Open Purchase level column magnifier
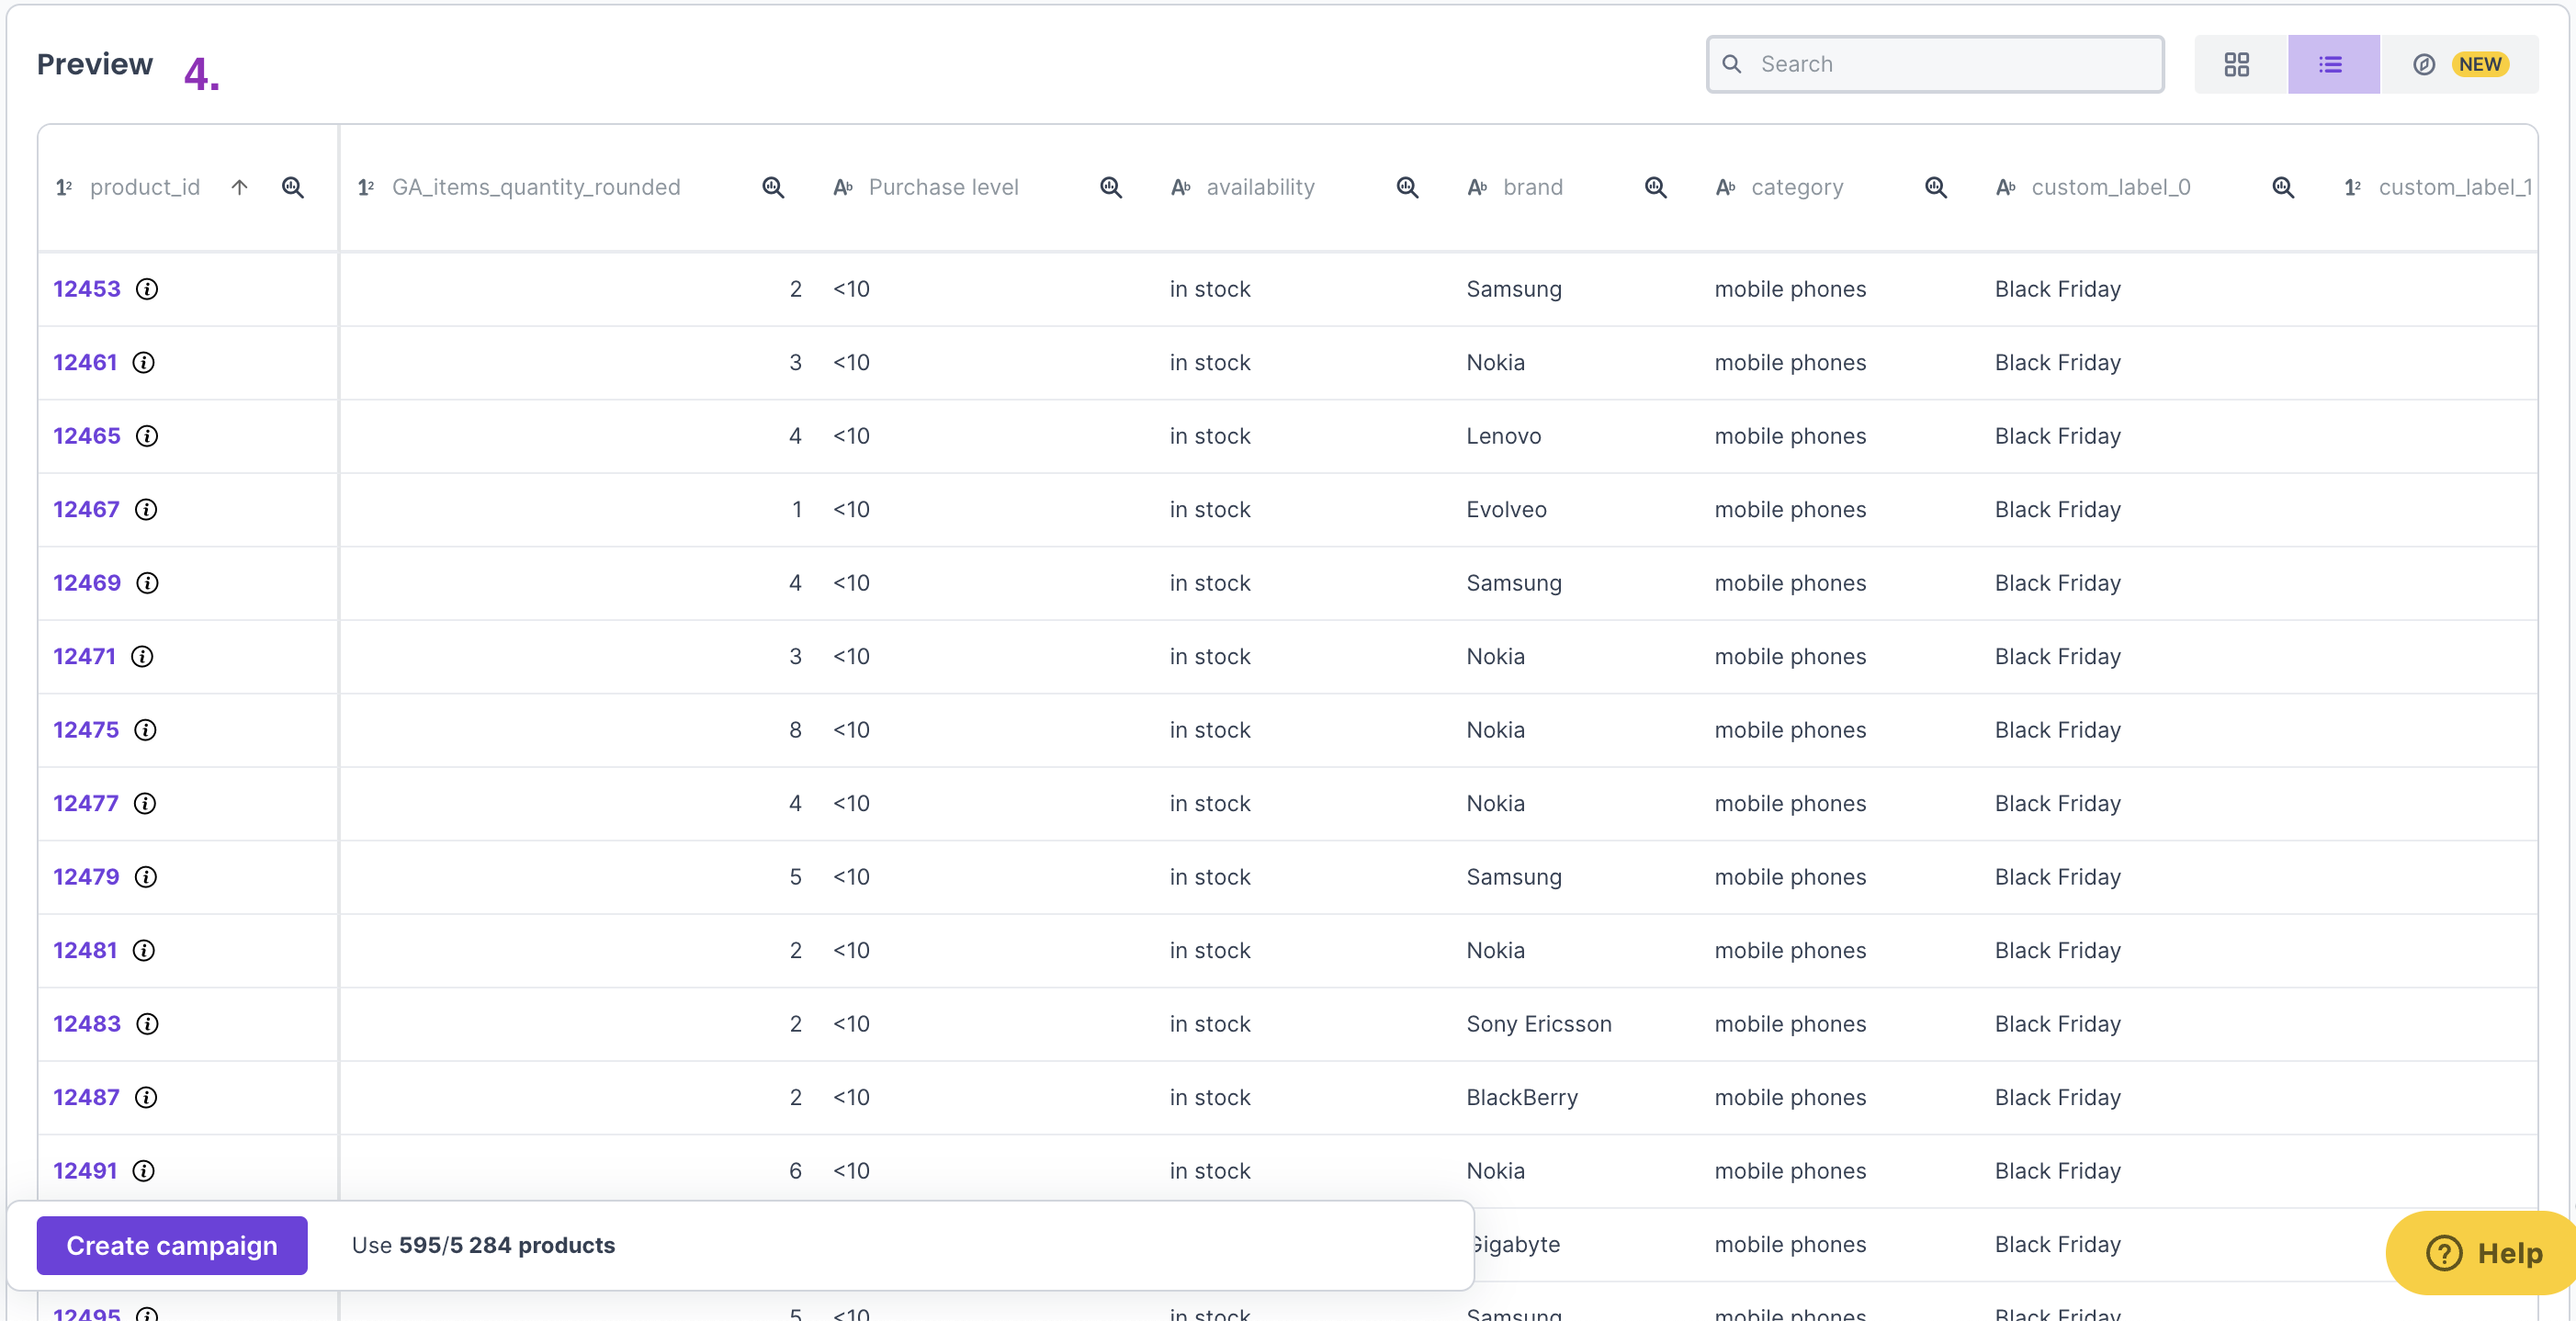The image size is (2576, 1321). [x=1110, y=187]
